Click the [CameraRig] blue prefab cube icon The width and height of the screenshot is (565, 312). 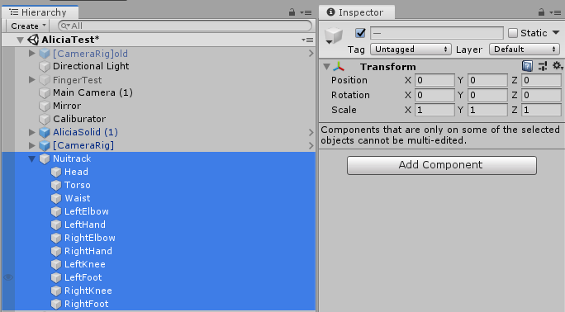point(45,145)
